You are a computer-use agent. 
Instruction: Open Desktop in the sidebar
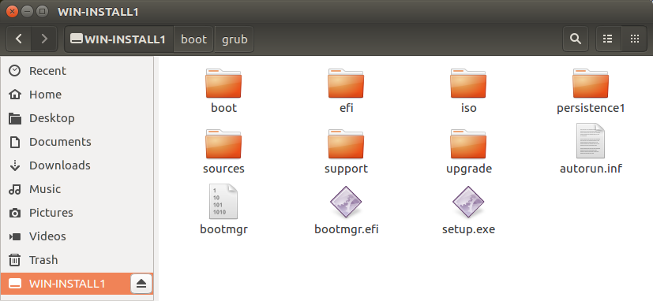77,118
